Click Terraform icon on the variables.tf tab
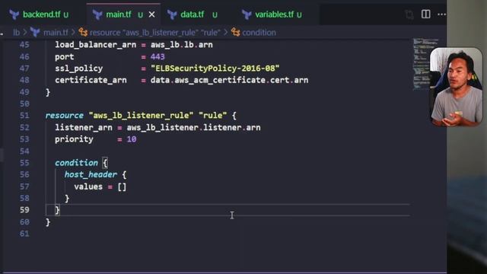Viewport: 487px width, 274px height. [x=247, y=14]
